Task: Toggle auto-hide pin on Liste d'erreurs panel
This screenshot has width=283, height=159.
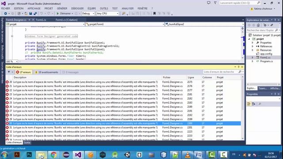Action: 239,67
